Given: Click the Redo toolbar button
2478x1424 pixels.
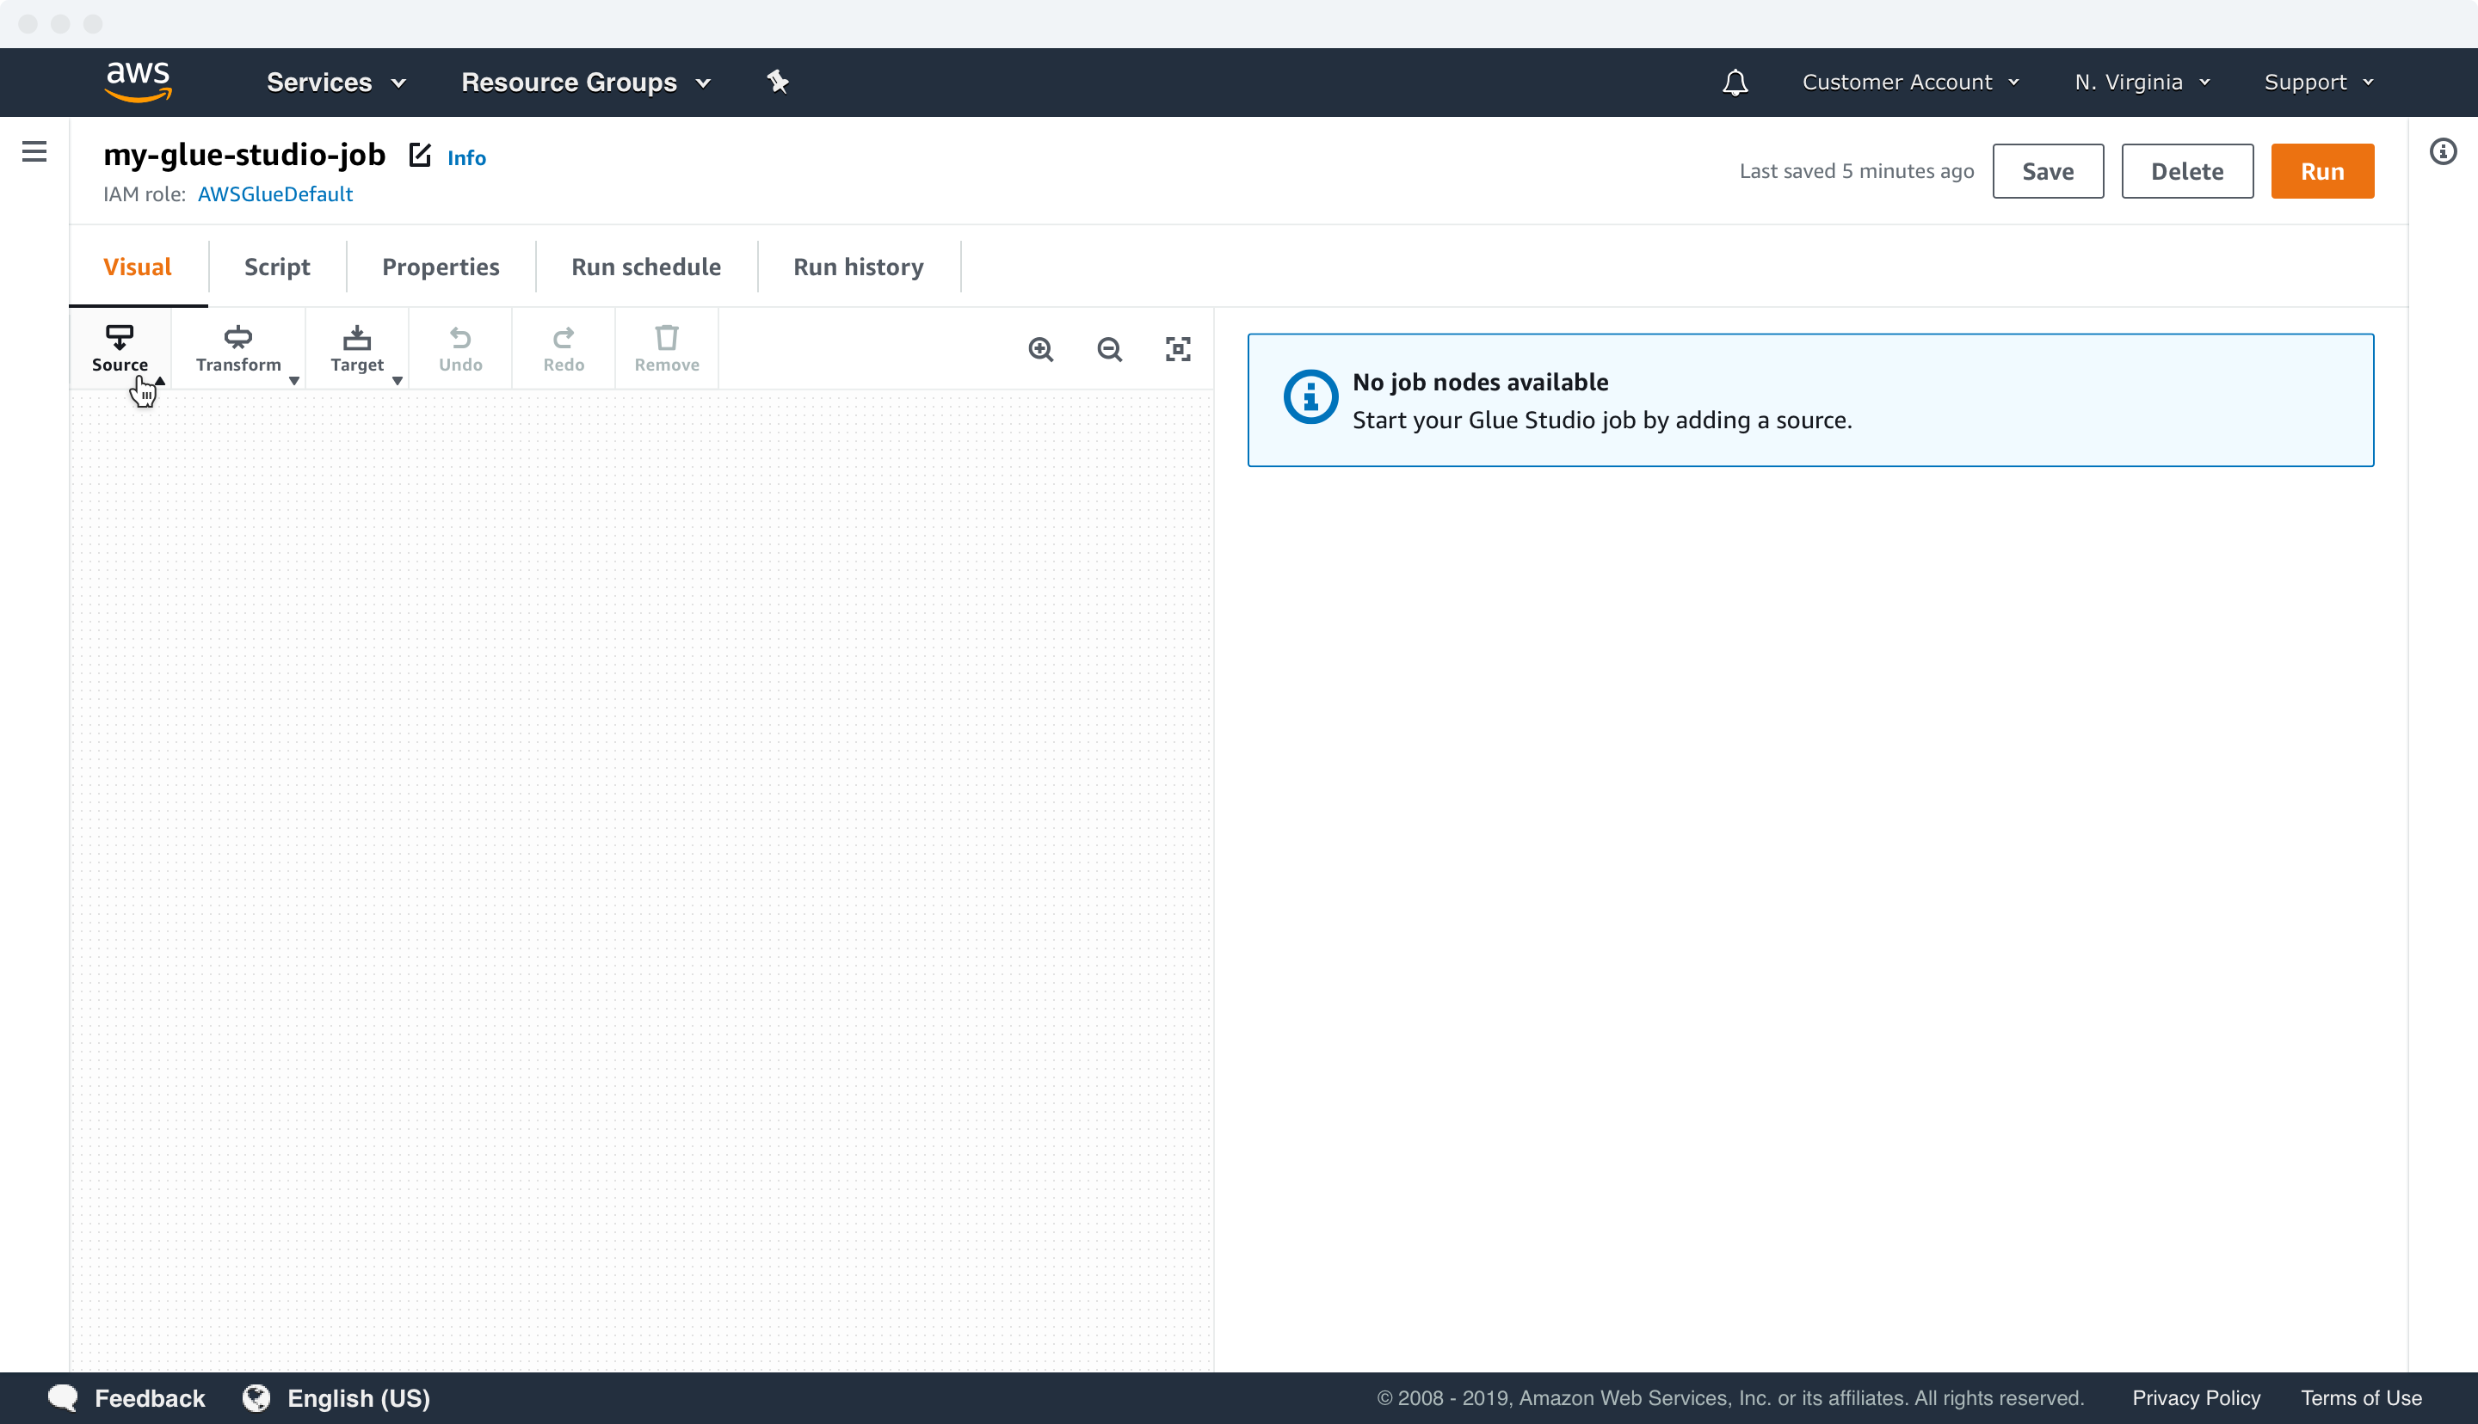Looking at the screenshot, I should (x=564, y=349).
